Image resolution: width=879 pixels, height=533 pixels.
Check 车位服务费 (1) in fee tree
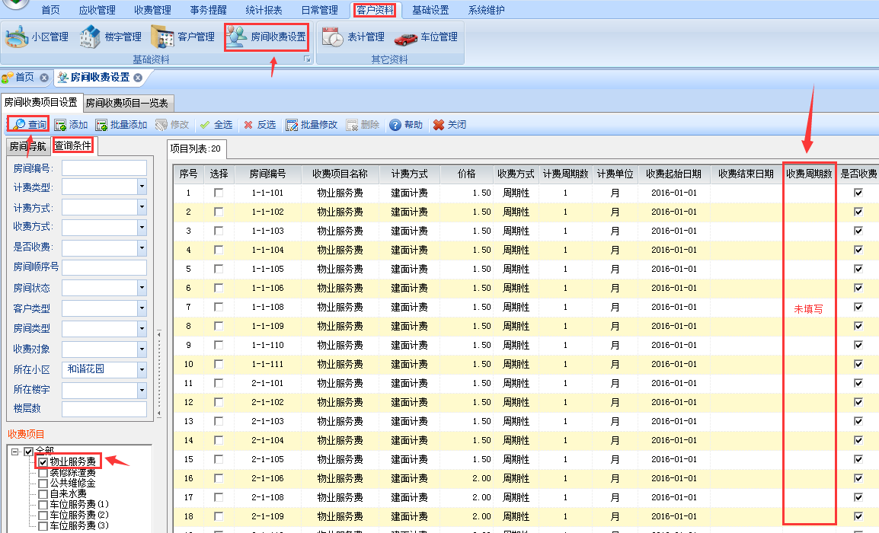(43, 504)
